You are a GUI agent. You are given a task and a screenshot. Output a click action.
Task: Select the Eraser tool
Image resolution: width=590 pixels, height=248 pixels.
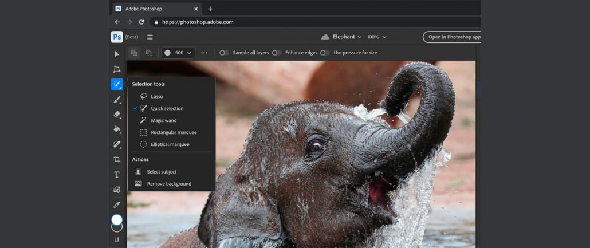(117, 115)
